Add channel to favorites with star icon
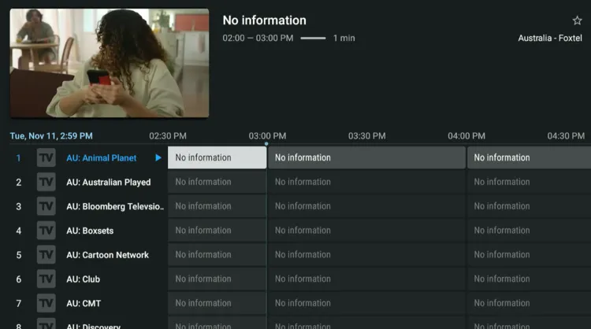The width and height of the screenshot is (591, 329). (577, 20)
